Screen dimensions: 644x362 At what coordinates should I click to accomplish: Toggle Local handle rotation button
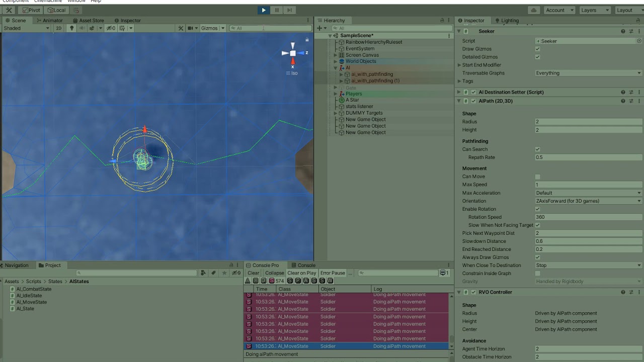[x=56, y=10]
